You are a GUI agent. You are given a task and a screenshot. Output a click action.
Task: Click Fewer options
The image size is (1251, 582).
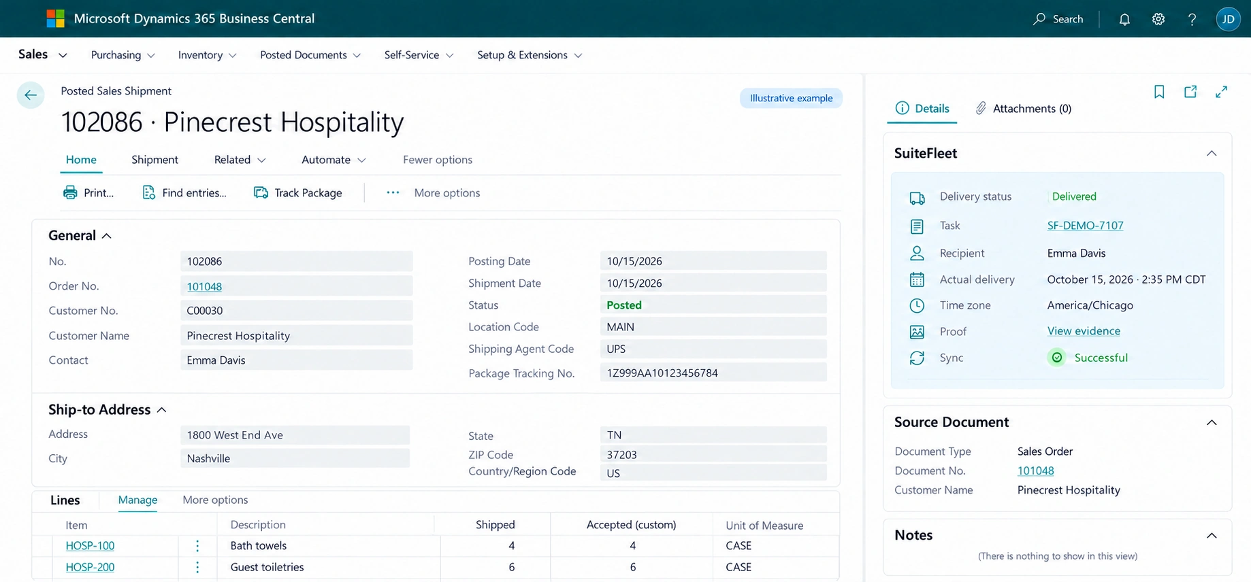pos(438,160)
